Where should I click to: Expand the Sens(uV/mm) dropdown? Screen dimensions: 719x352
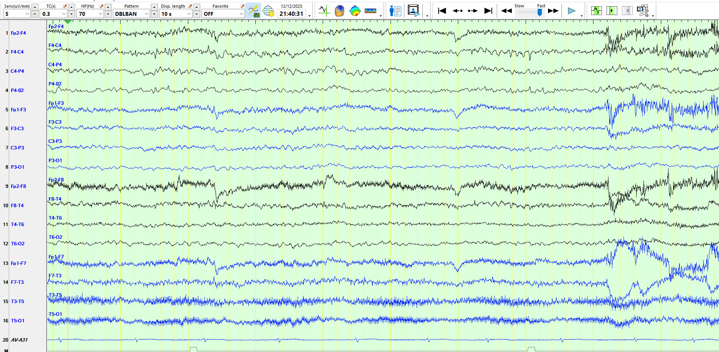pos(27,14)
